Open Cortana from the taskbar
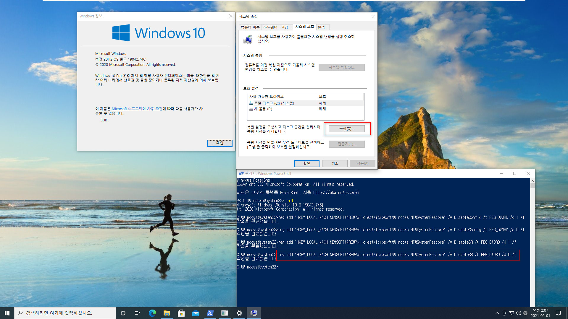Viewport: 568px width, 319px height. pos(123,313)
